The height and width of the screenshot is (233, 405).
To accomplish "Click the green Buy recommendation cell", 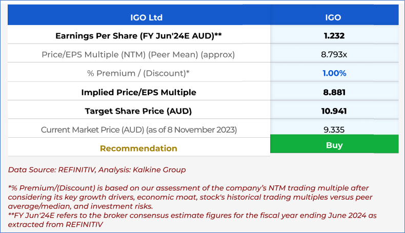I will tap(334, 145).
